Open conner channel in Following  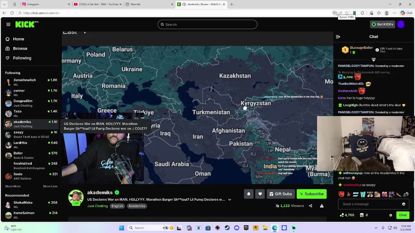31,93
